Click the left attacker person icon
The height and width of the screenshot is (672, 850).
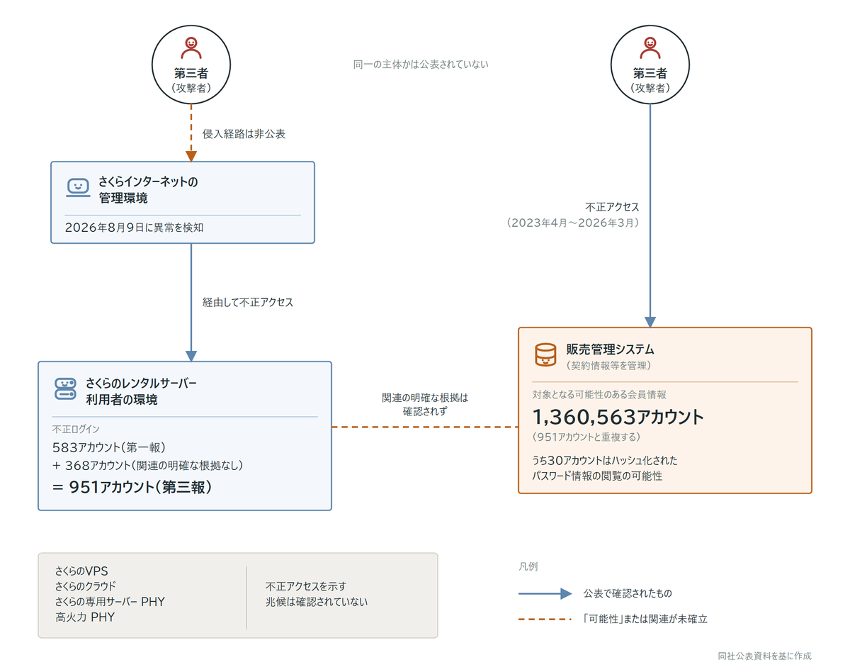click(191, 48)
